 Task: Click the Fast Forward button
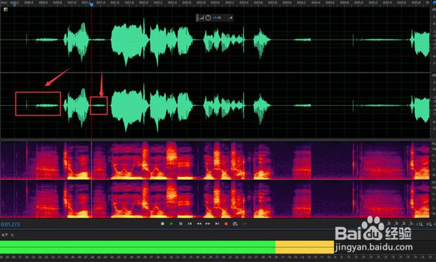[208, 224]
